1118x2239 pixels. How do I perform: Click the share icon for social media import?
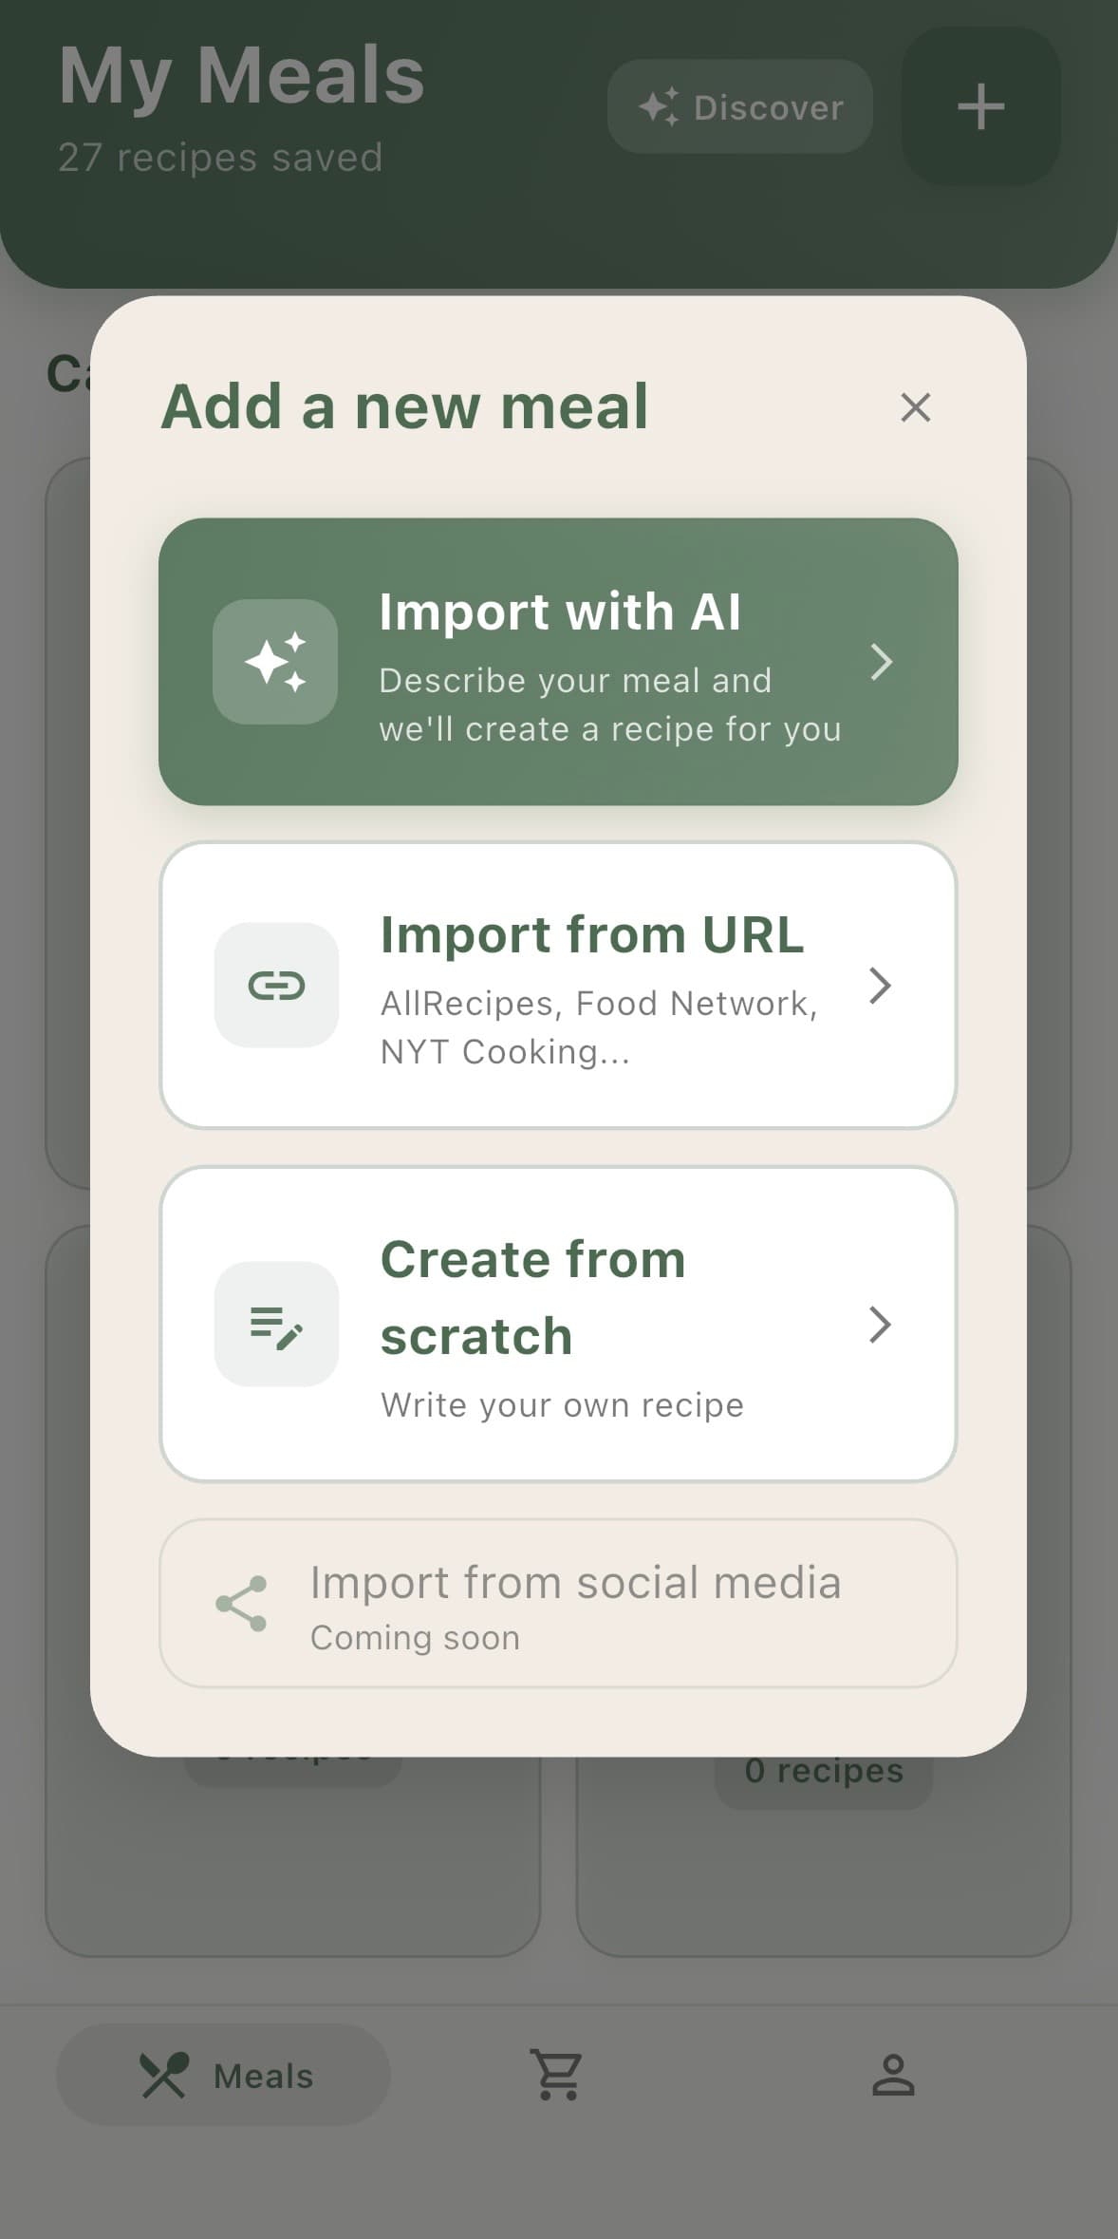pos(239,1601)
